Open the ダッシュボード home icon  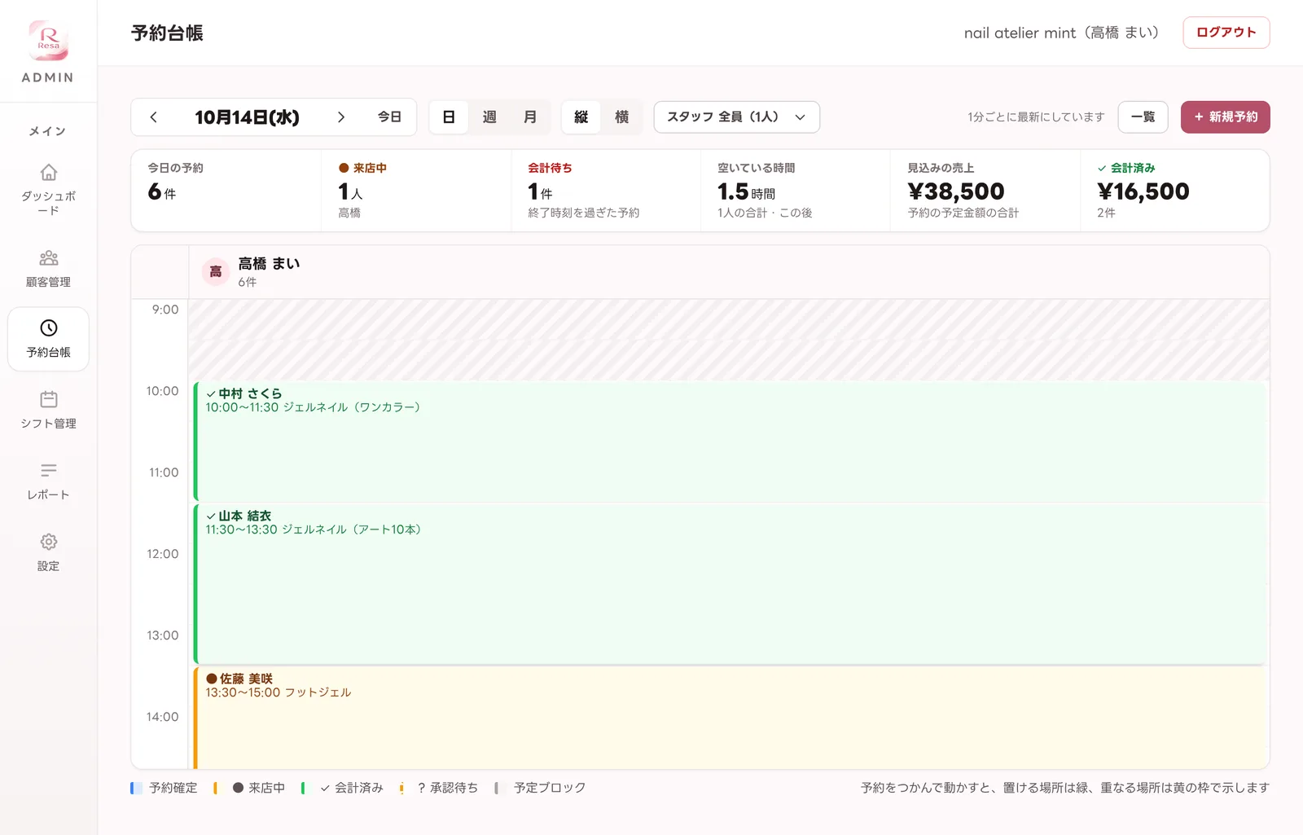click(x=49, y=173)
